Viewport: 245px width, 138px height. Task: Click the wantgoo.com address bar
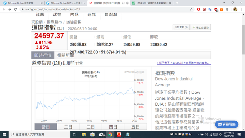point(106,10)
